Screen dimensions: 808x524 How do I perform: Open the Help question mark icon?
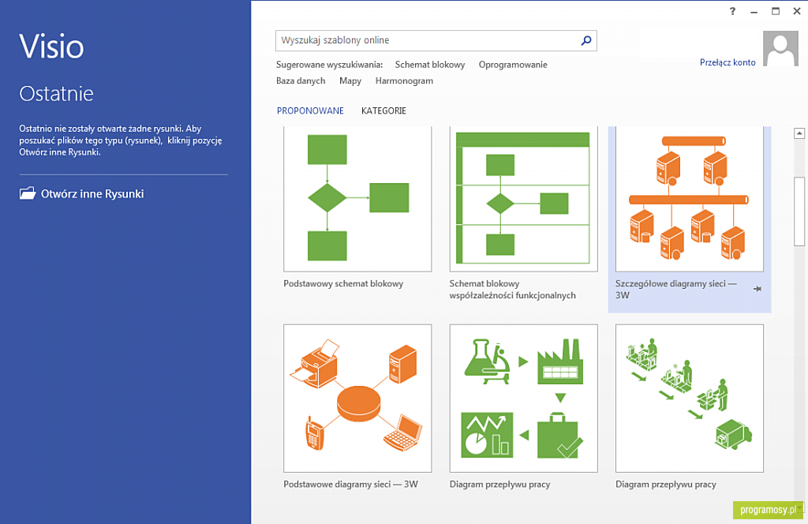(733, 11)
